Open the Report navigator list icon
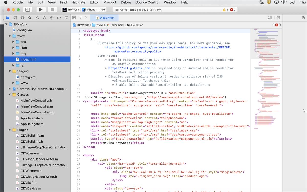307x192 pixels. coord(66,18)
